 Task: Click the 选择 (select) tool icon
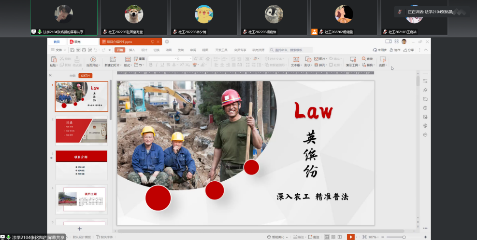[382, 60]
